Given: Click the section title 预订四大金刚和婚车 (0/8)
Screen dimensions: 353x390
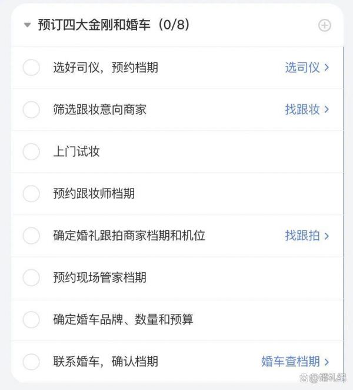Looking at the screenshot, I should (x=114, y=25).
